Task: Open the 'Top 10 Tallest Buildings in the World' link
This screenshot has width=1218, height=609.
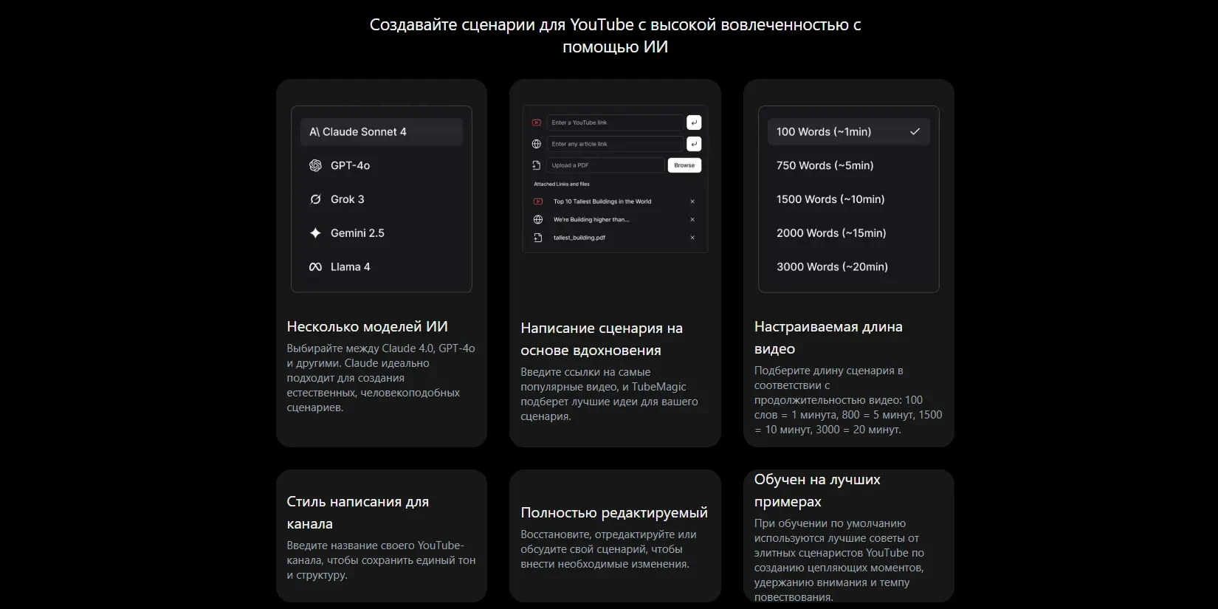Action: (602, 202)
